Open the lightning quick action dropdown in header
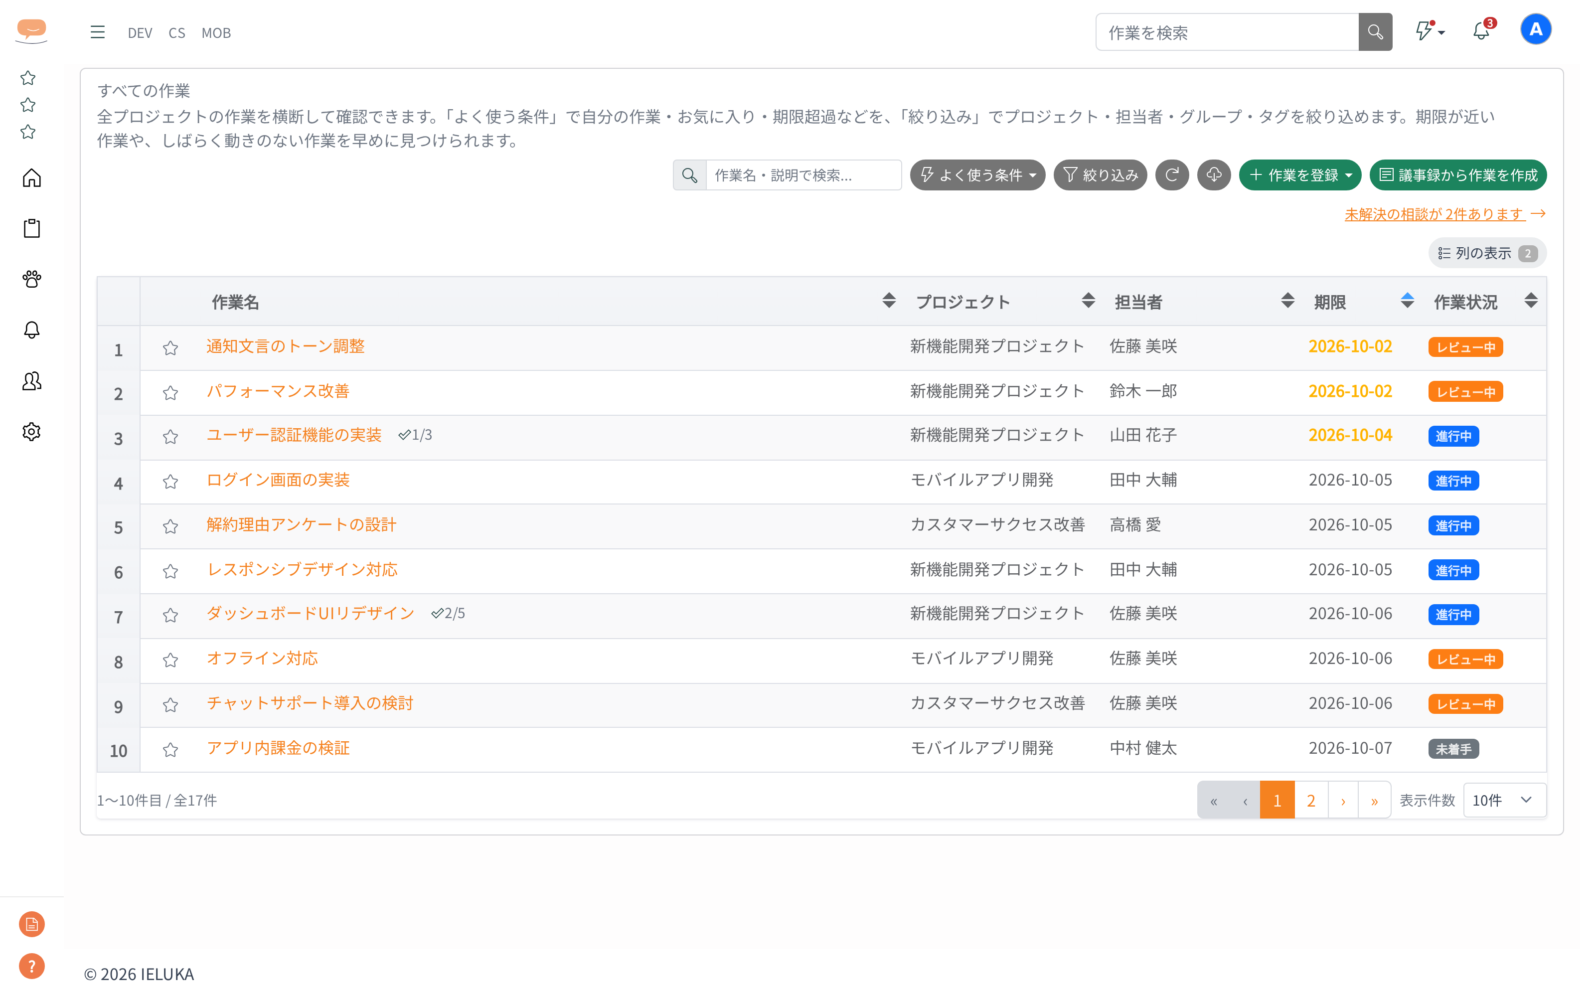Viewport: 1595px width, 997px height. (1430, 31)
